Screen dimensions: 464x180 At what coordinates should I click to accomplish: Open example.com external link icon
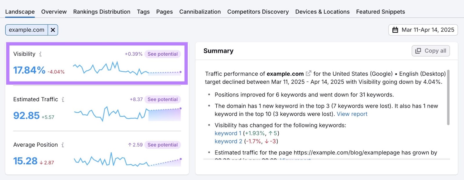point(309,73)
